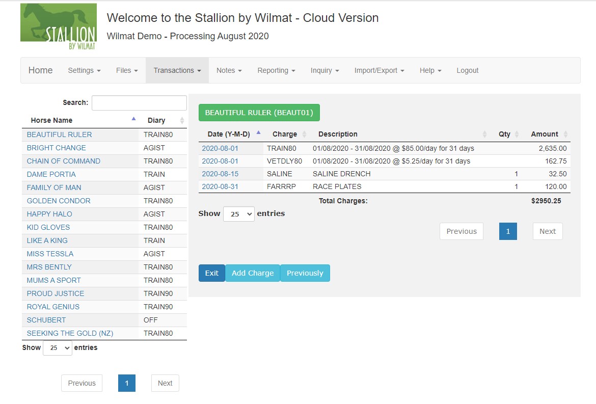Click the Add Charge button
This screenshot has height=404, width=596.
tap(253, 273)
